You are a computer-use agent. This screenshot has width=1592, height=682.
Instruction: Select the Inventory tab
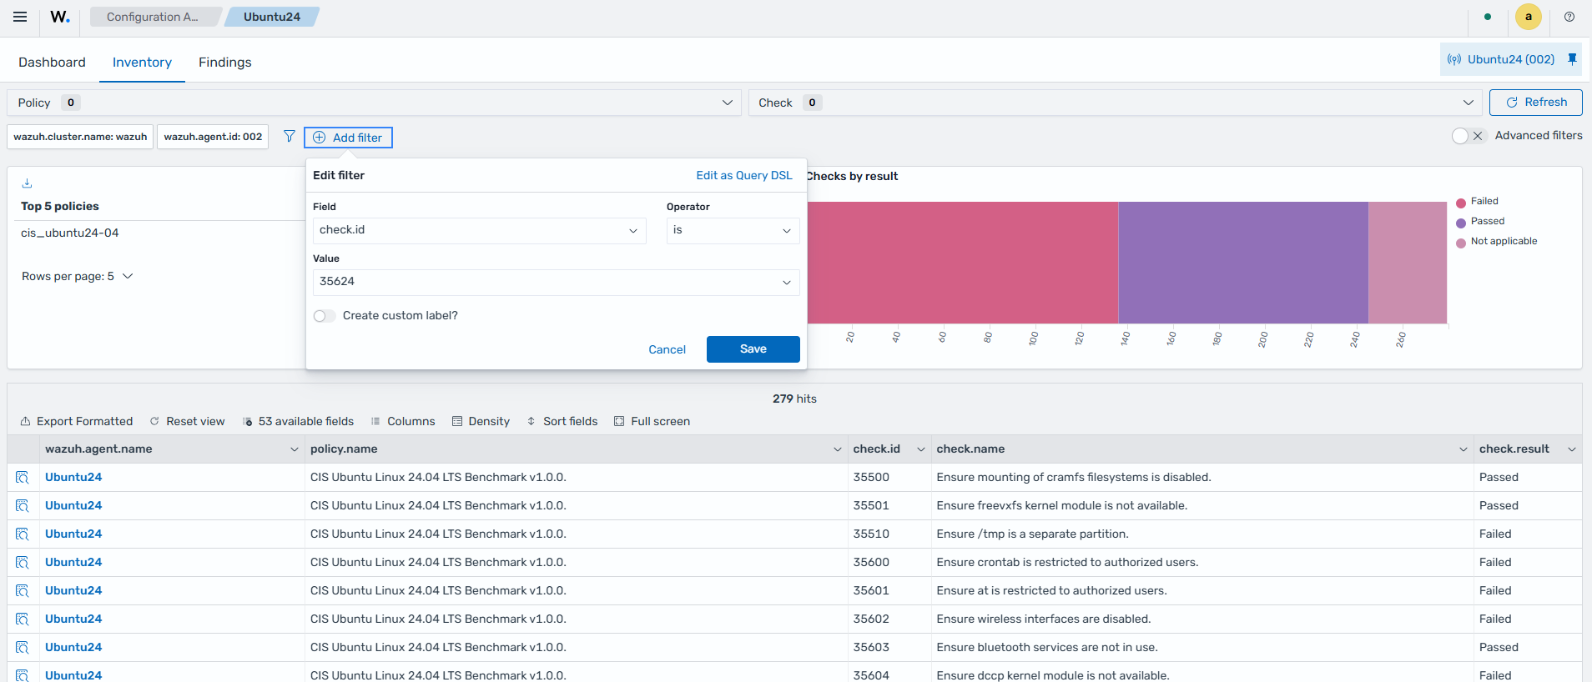142,63
